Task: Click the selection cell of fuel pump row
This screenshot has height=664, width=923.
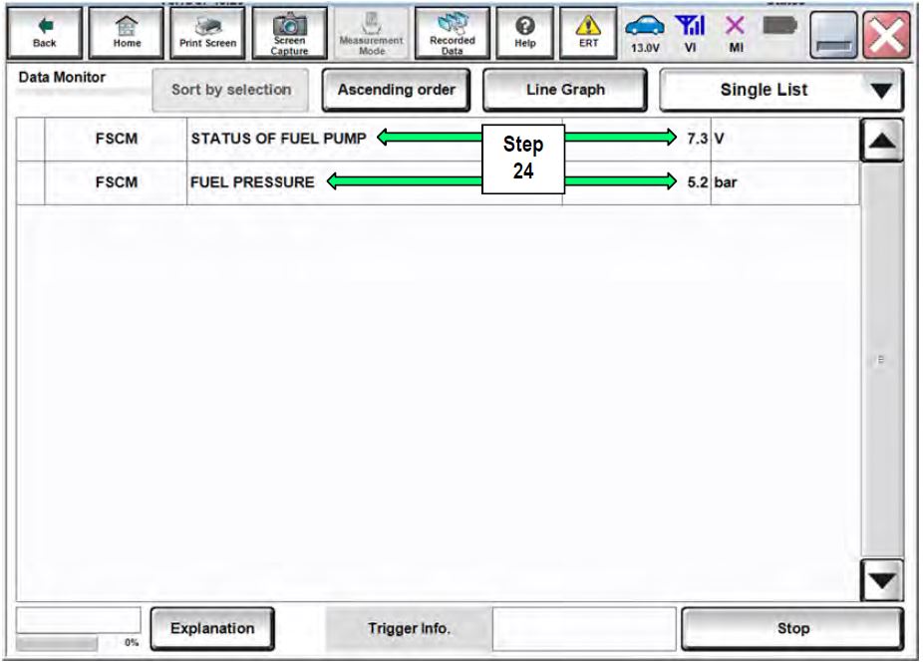Action: coord(31,139)
